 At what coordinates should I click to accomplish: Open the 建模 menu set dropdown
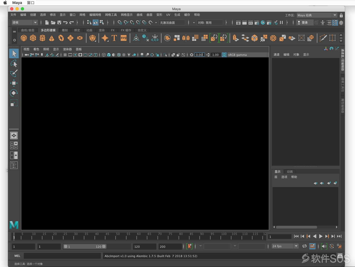25,22
